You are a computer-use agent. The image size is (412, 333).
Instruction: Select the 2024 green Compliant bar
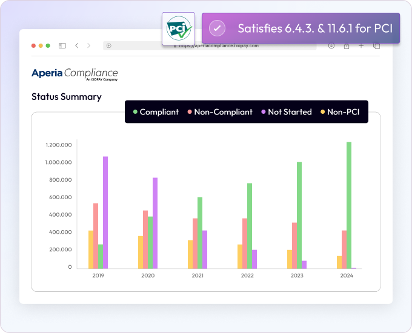pos(348,205)
